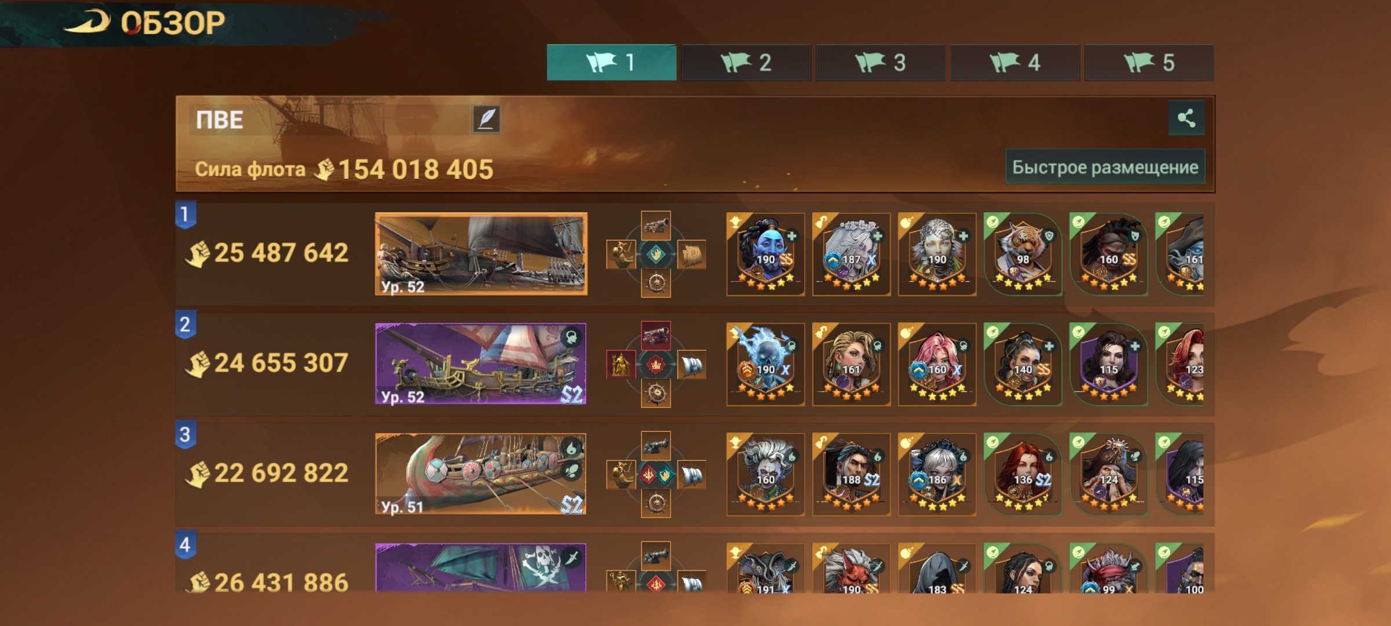Select the red crown center emblem of ship 2
This screenshot has width=1391, height=626.
pos(656,365)
